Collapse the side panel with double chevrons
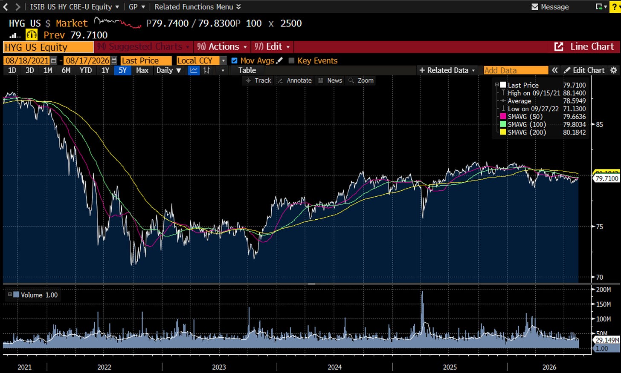Screen dimensions: 621x373 coord(554,70)
